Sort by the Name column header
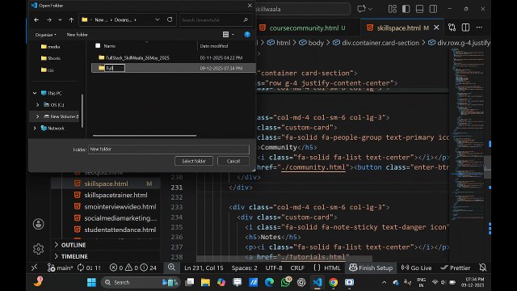 click(110, 46)
